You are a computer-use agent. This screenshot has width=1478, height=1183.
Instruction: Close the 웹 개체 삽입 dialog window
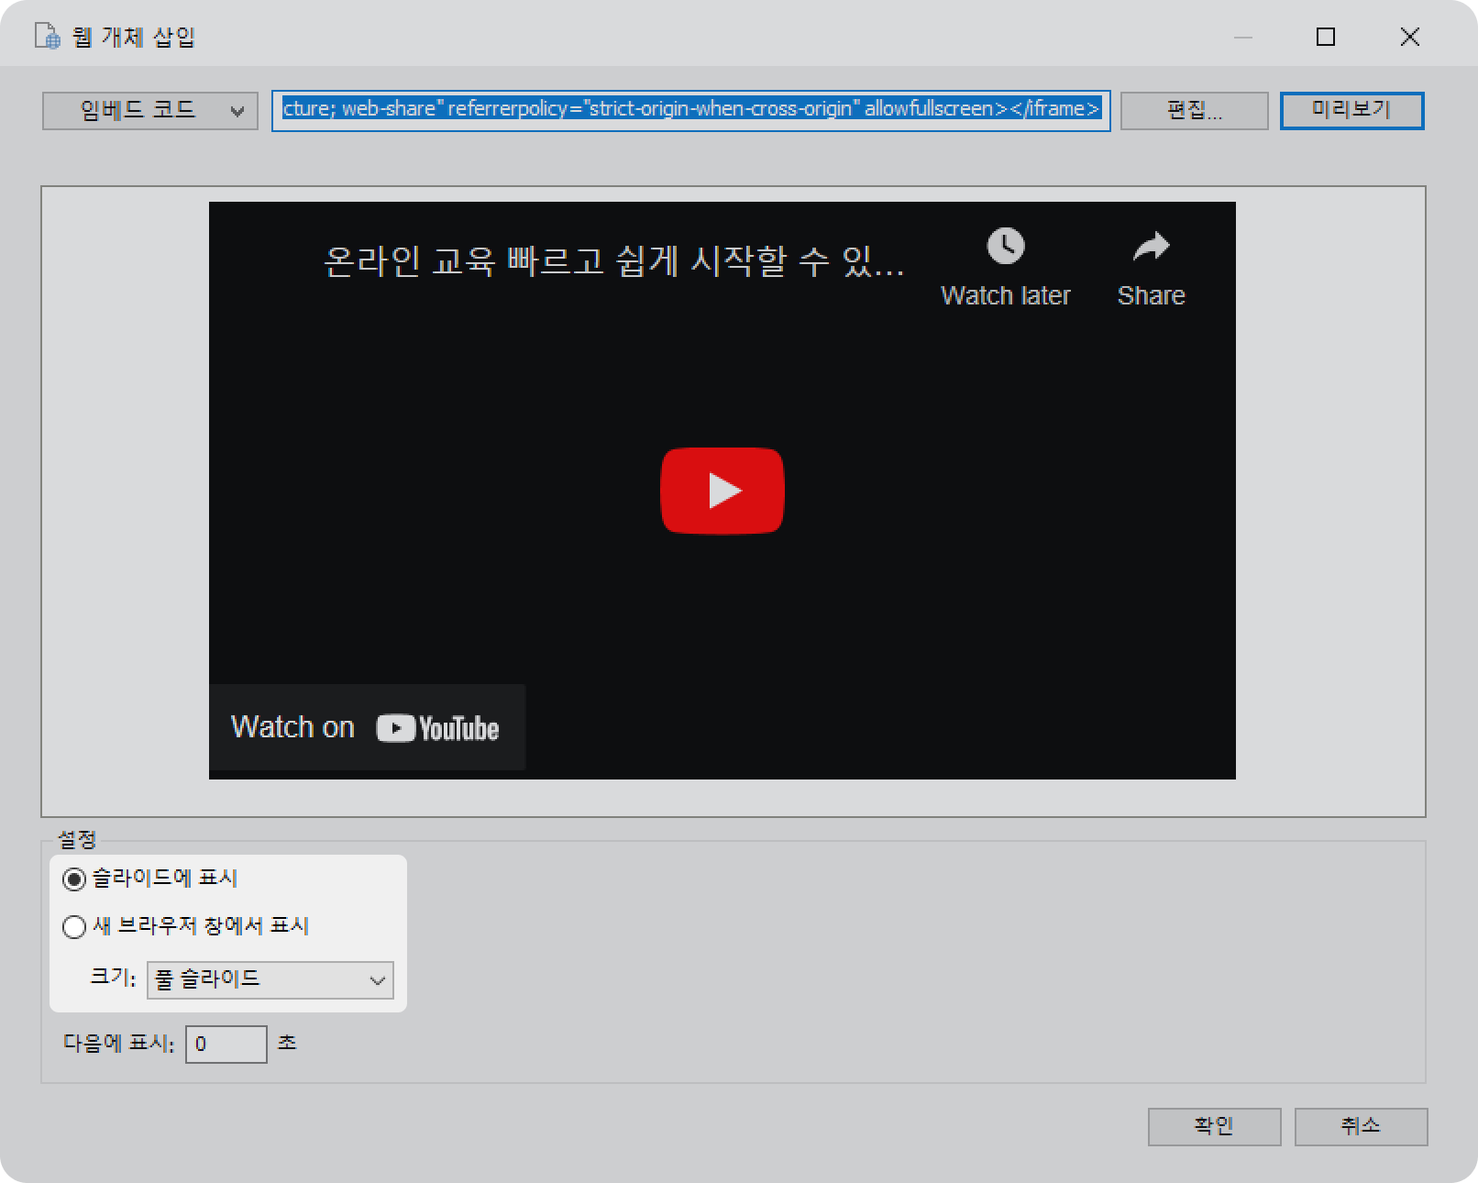[1410, 37]
